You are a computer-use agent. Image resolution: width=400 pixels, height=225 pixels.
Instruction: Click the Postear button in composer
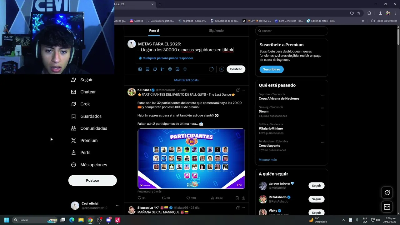click(236, 69)
